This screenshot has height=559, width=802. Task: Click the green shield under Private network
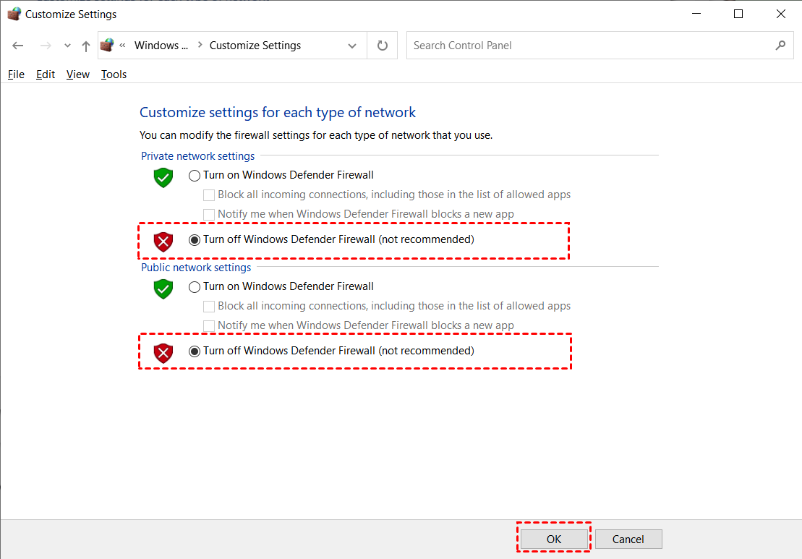pos(163,177)
